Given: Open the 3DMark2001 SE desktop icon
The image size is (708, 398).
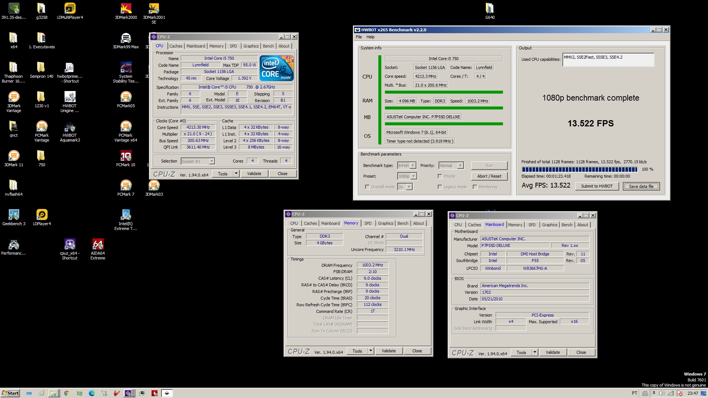Looking at the screenshot, I should pyautogui.click(x=154, y=13).
